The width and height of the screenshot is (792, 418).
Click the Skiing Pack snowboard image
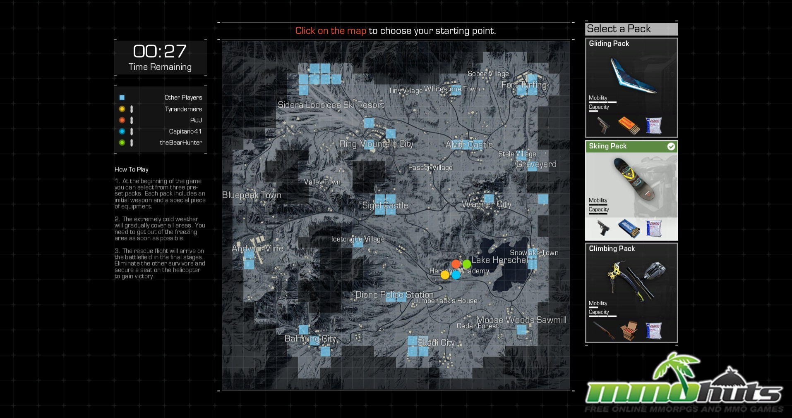pyautogui.click(x=631, y=178)
